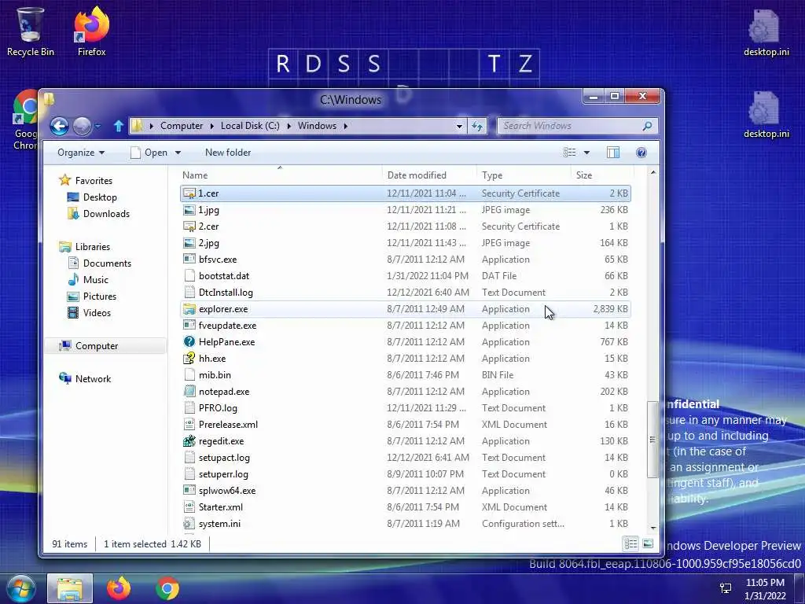Expand the Open button dropdown arrow

(x=178, y=153)
